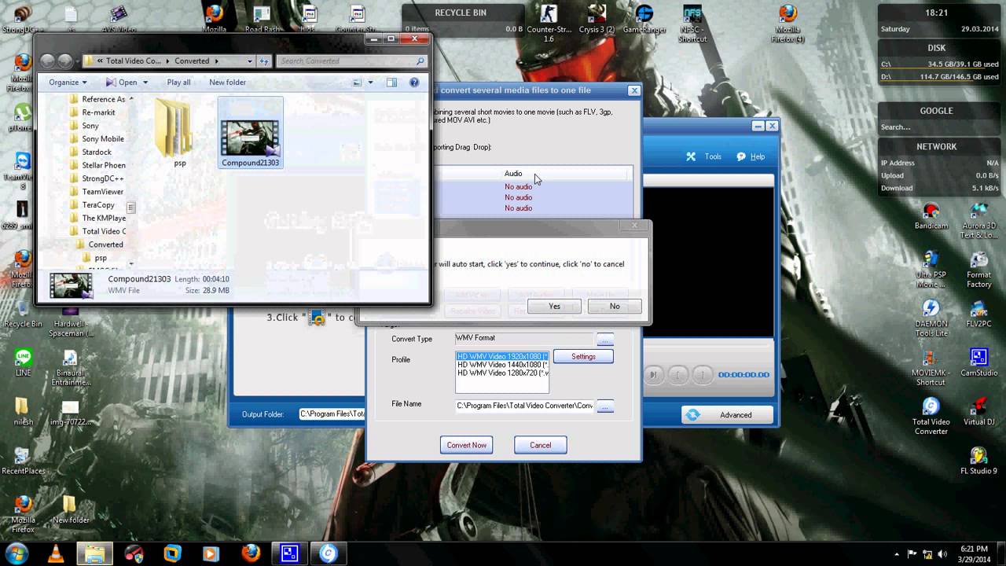The image size is (1006, 566).
Task: Open FLV2PC desktop icon
Action: pyautogui.click(x=978, y=314)
